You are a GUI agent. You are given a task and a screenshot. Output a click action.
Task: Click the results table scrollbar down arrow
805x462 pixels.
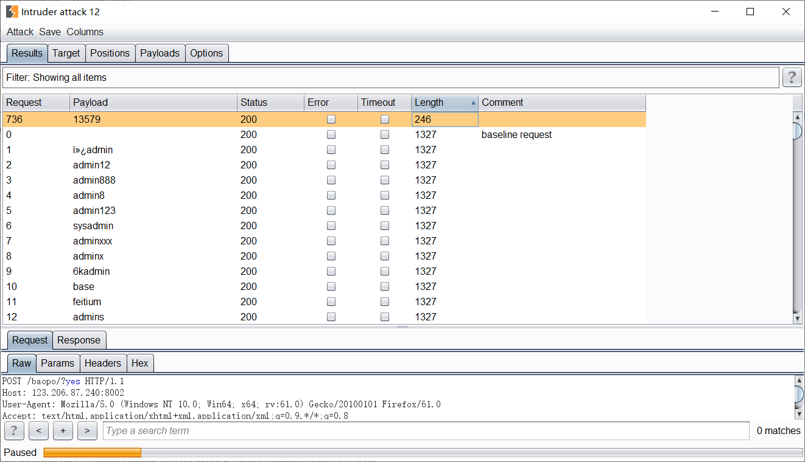point(798,319)
